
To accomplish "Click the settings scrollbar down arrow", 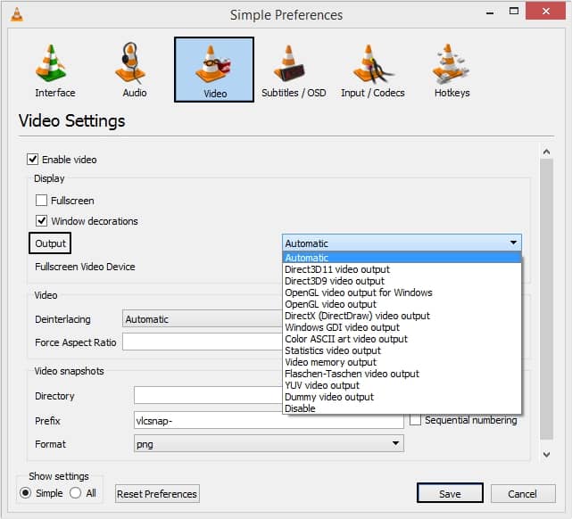I will 546,454.
